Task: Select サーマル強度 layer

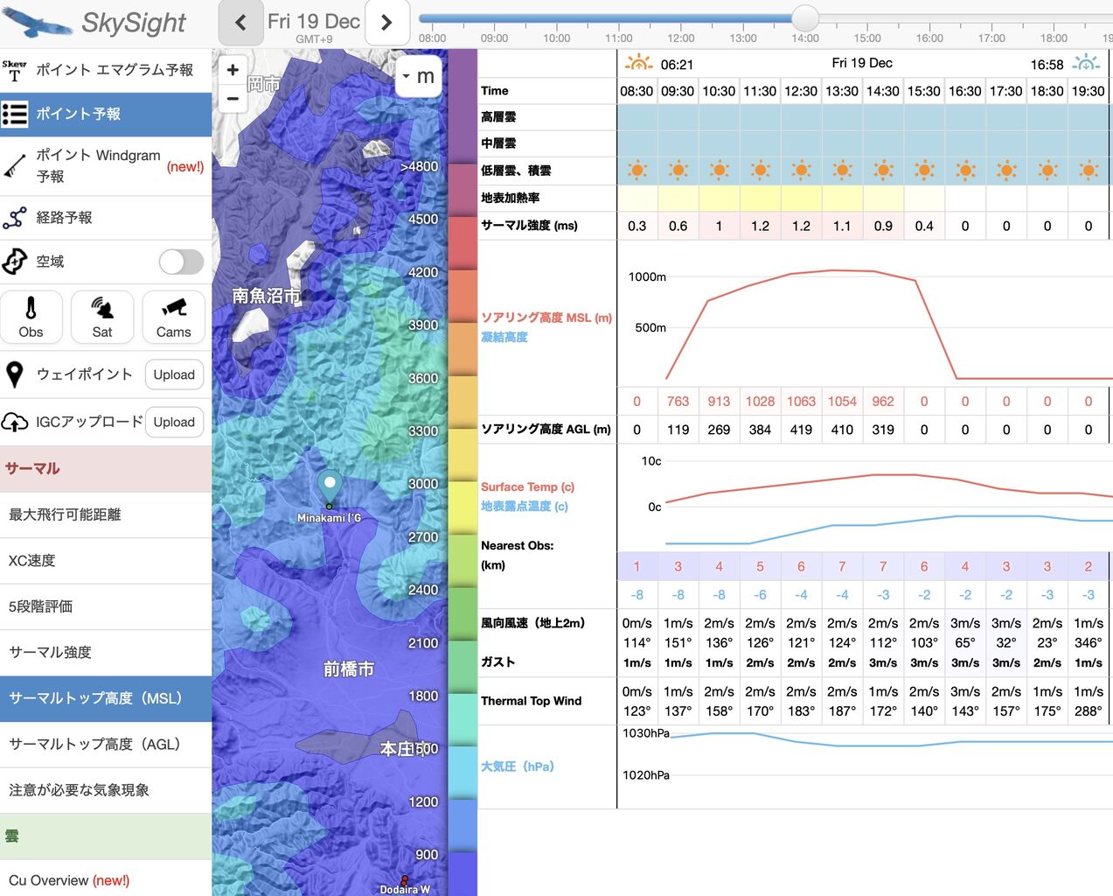Action: point(106,652)
